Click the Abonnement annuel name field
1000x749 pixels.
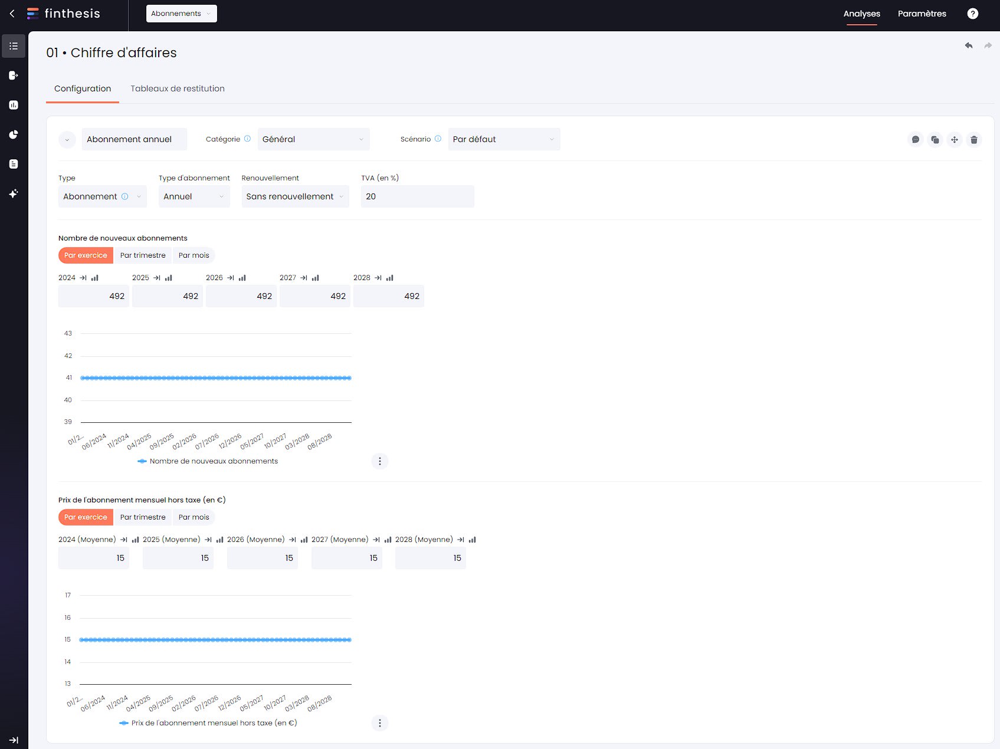pyautogui.click(x=135, y=139)
